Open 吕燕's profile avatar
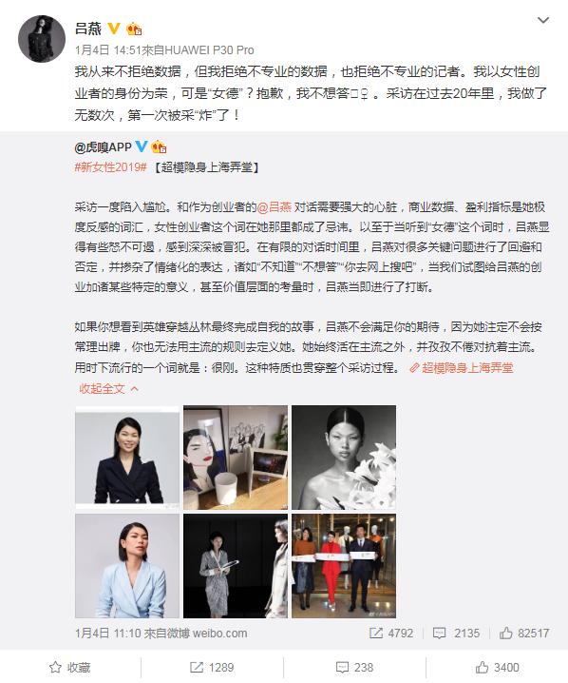 (42, 39)
